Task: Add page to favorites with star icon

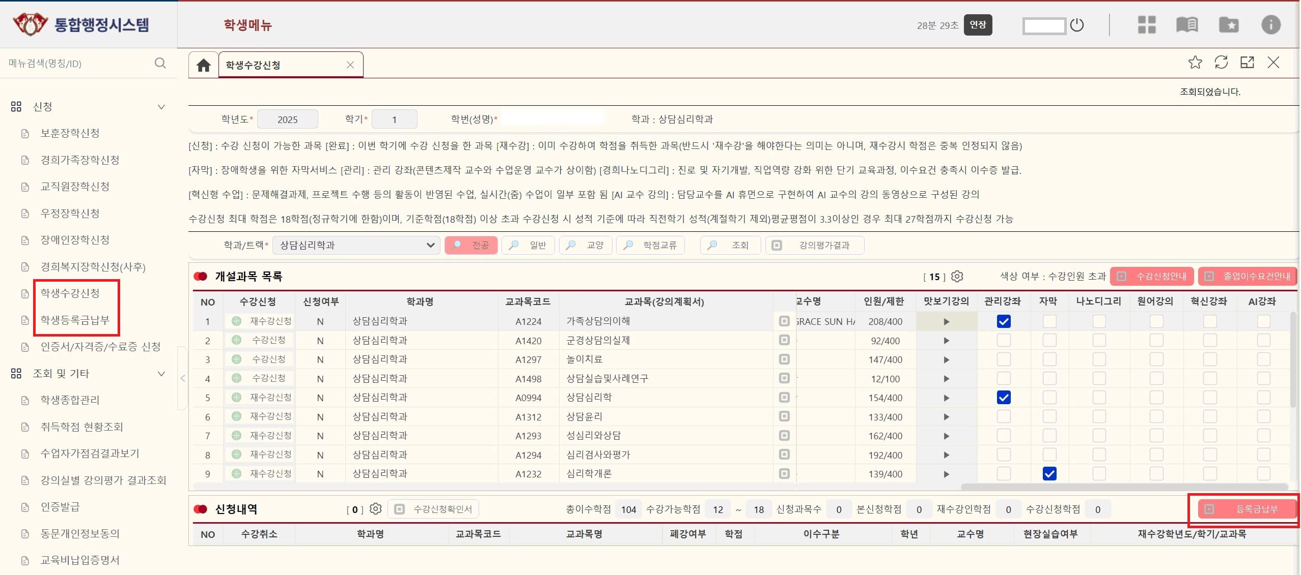Action: [1195, 63]
